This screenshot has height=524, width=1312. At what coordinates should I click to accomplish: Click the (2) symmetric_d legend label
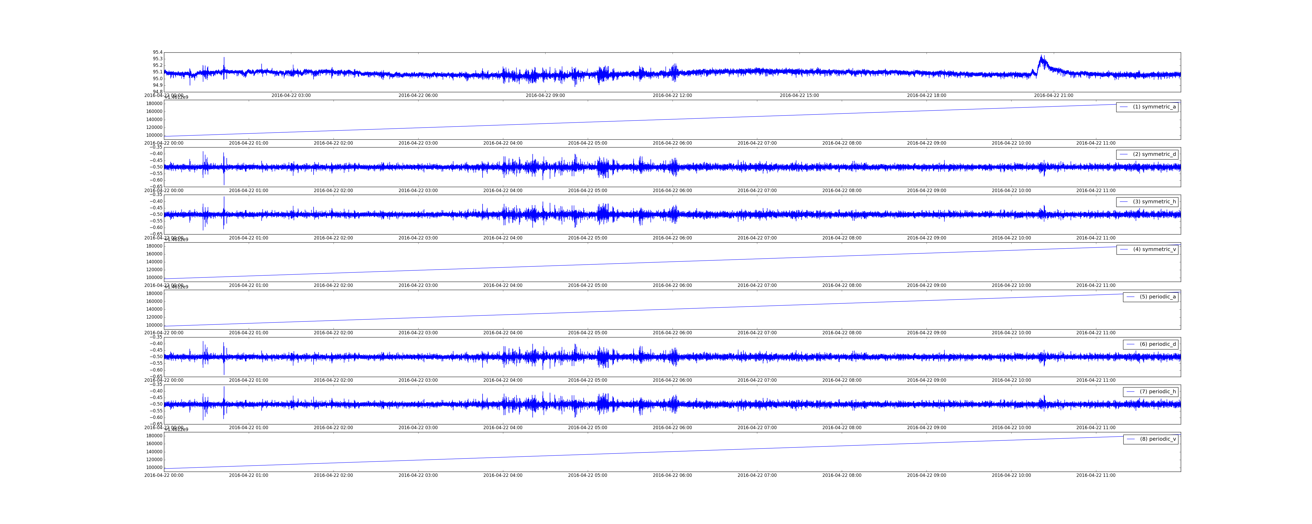[x=1155, y=154]
